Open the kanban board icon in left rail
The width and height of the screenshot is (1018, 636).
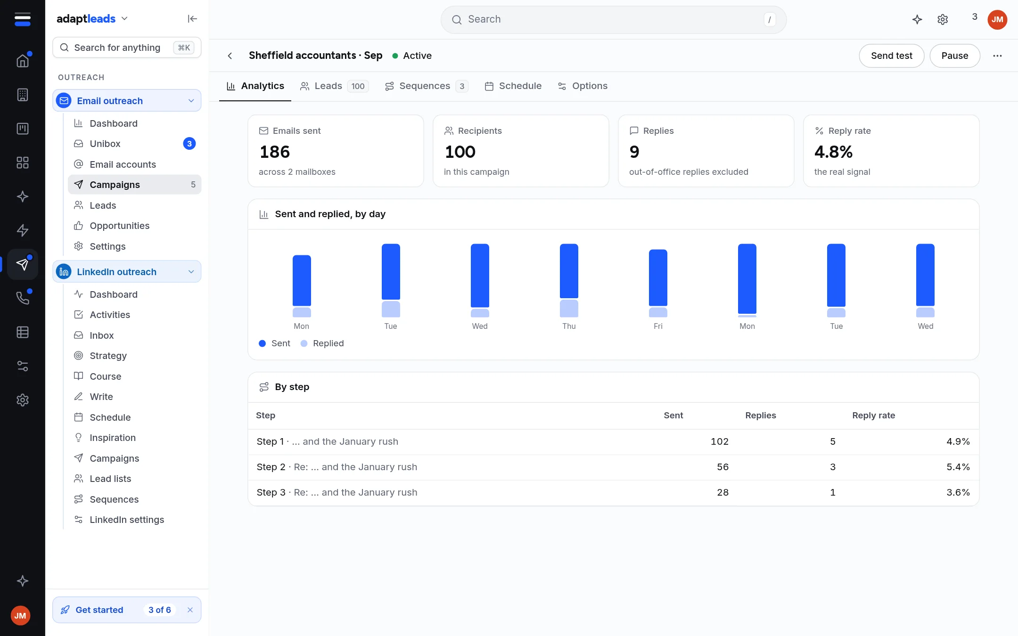point(23,129)
